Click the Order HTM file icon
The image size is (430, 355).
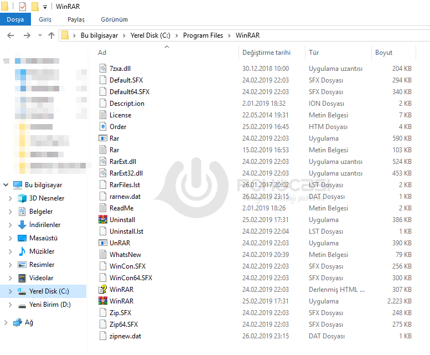[x=102, y=127]
